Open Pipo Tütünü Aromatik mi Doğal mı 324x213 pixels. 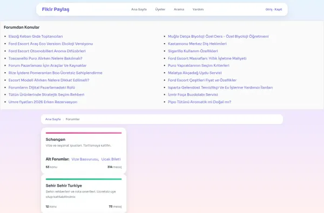pyautogui.click(x=199, y=102)
